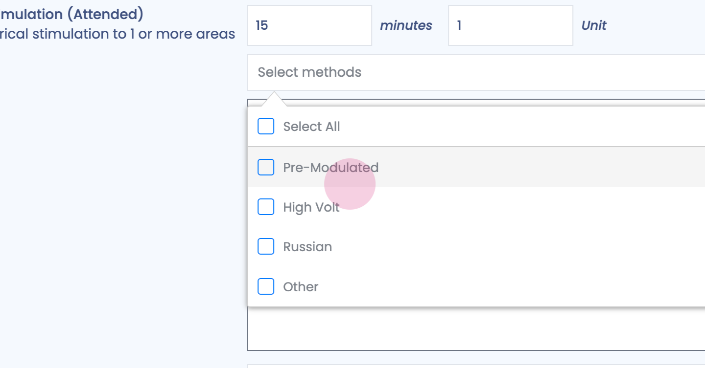The image size is (705, 368).
Task: Check the Other method checkbox
Action: [x=266, y=286]
